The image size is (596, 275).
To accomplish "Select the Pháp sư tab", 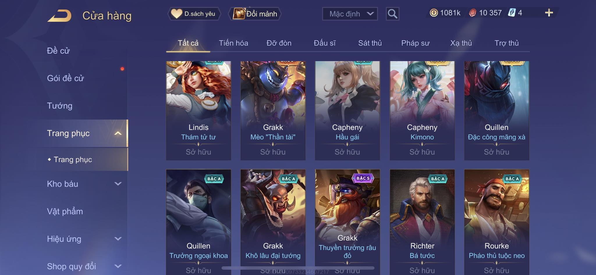I will (x=415, y=43).
